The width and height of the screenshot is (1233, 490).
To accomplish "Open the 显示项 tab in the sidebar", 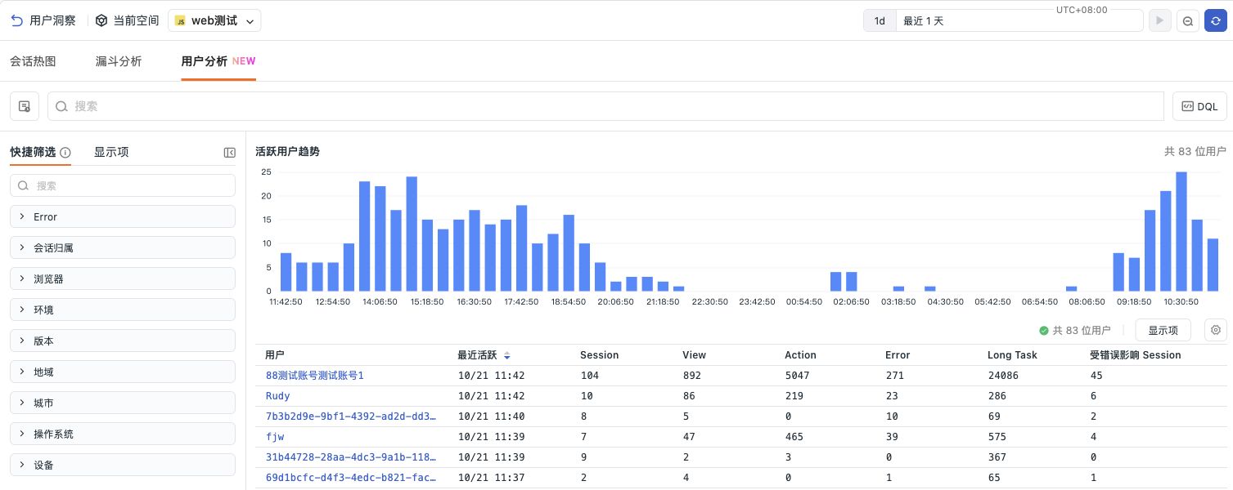I will [x=111, y=152].
